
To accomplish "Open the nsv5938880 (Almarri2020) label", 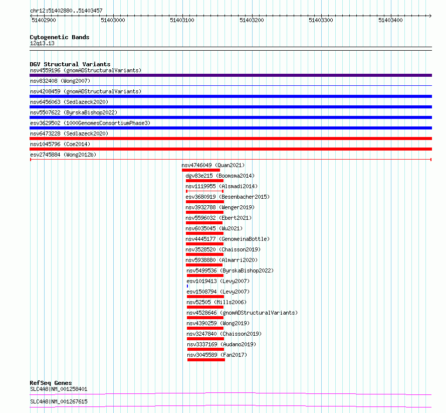I will tap(221, 260).
